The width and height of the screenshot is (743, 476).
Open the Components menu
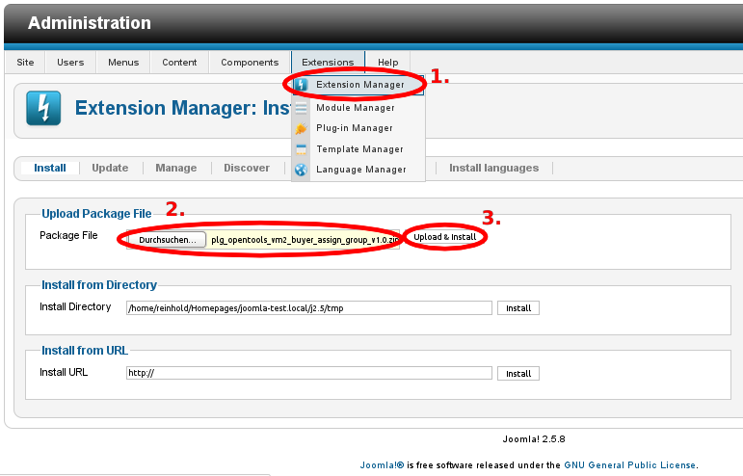[250, 63]
